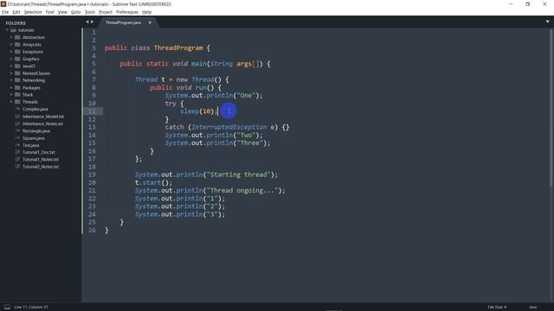
Task: Click the next tab right arrow
Action: [x=93, y=22]
